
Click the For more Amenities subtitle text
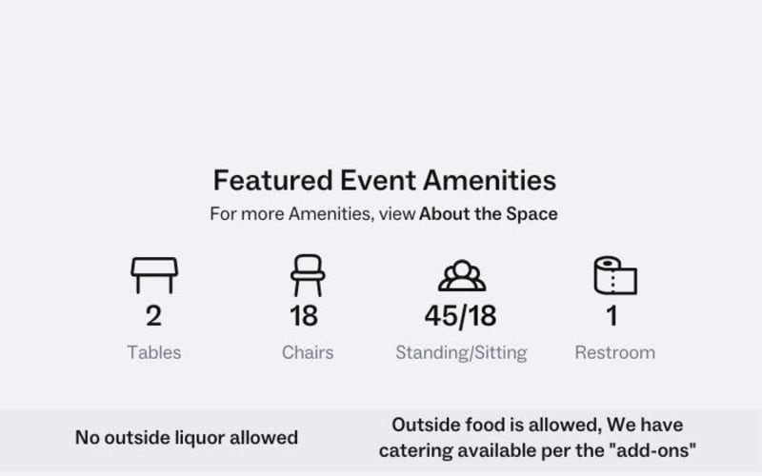[384, 213]
